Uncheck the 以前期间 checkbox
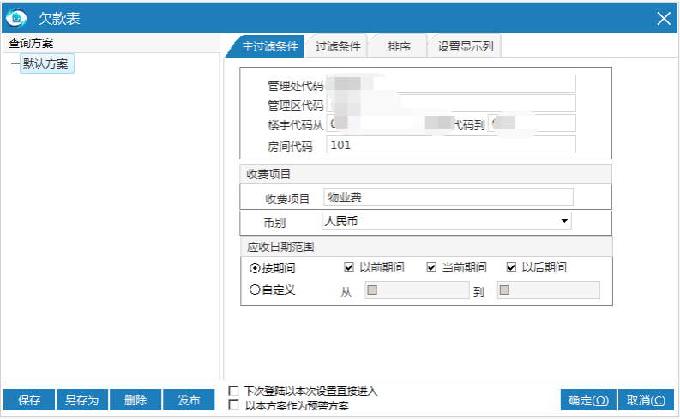 coord(349,267)
